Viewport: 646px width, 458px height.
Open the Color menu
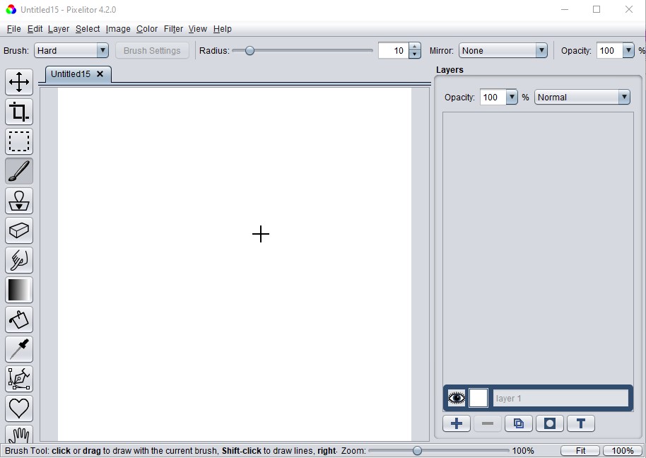147,29
